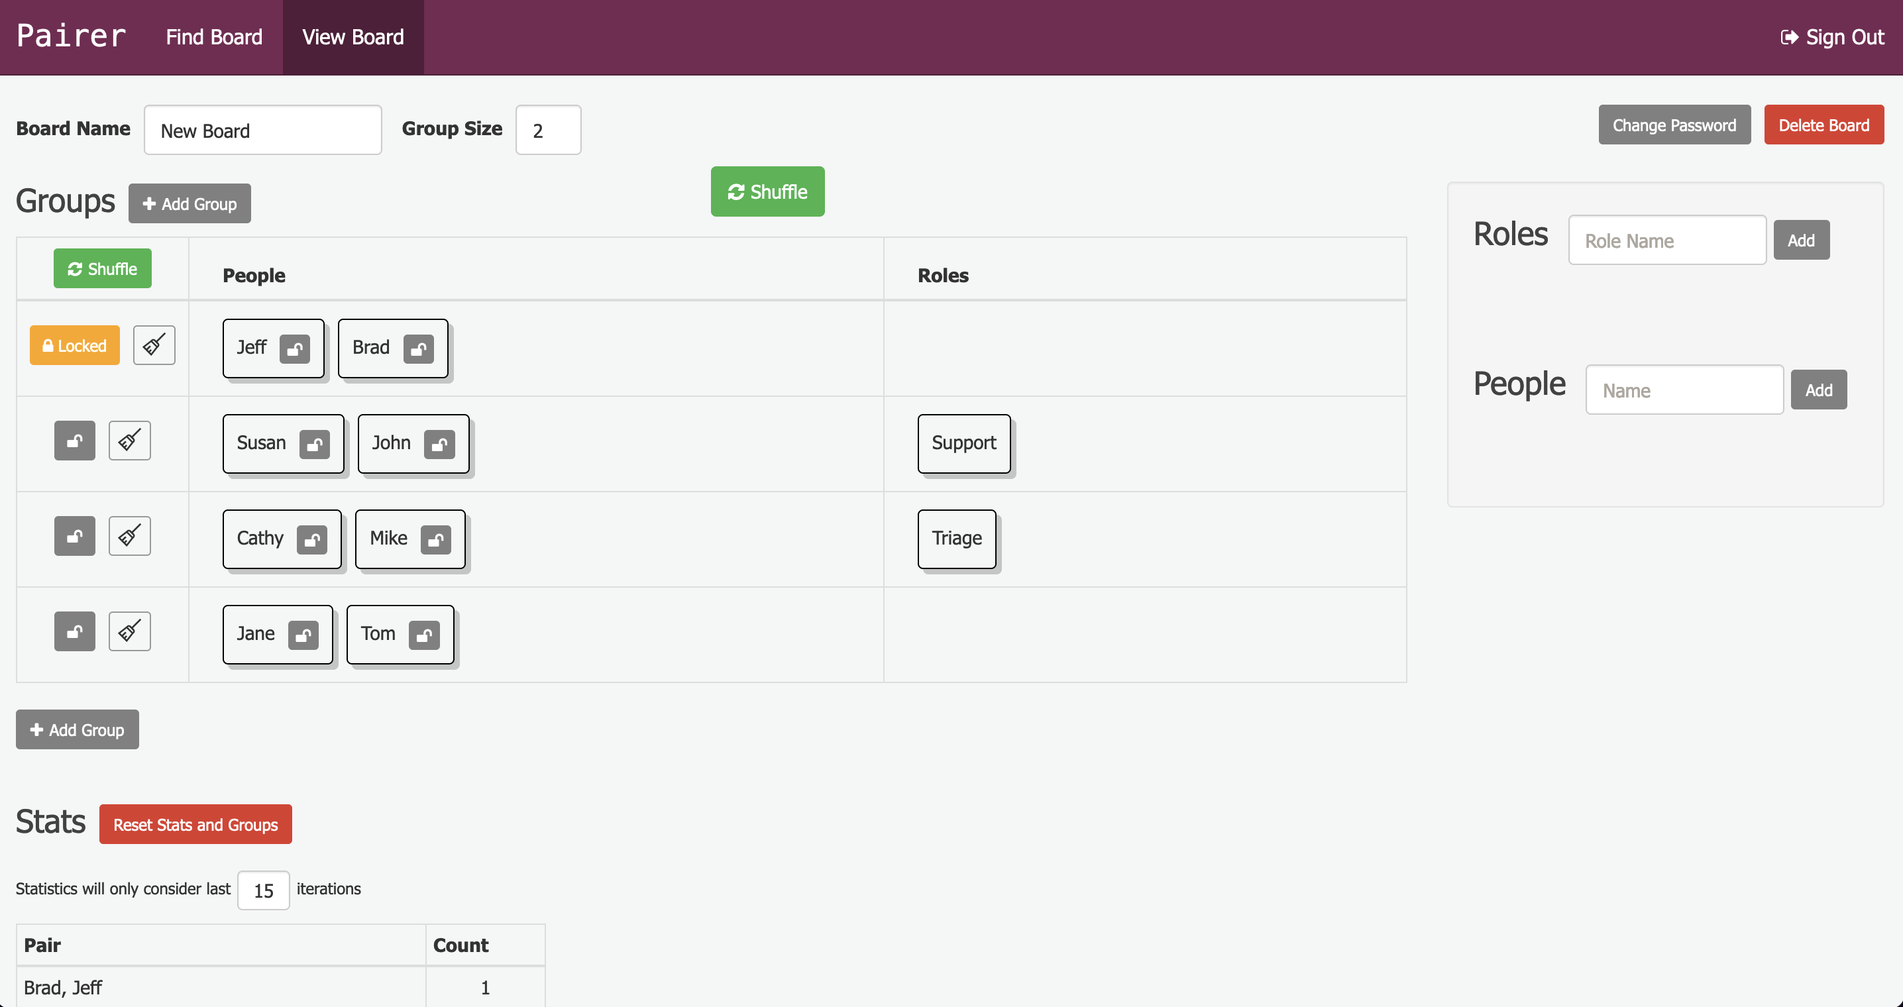Screen dimensions: 1903x1007
Task: Select the Mike person card
Action: pos(411,539)
